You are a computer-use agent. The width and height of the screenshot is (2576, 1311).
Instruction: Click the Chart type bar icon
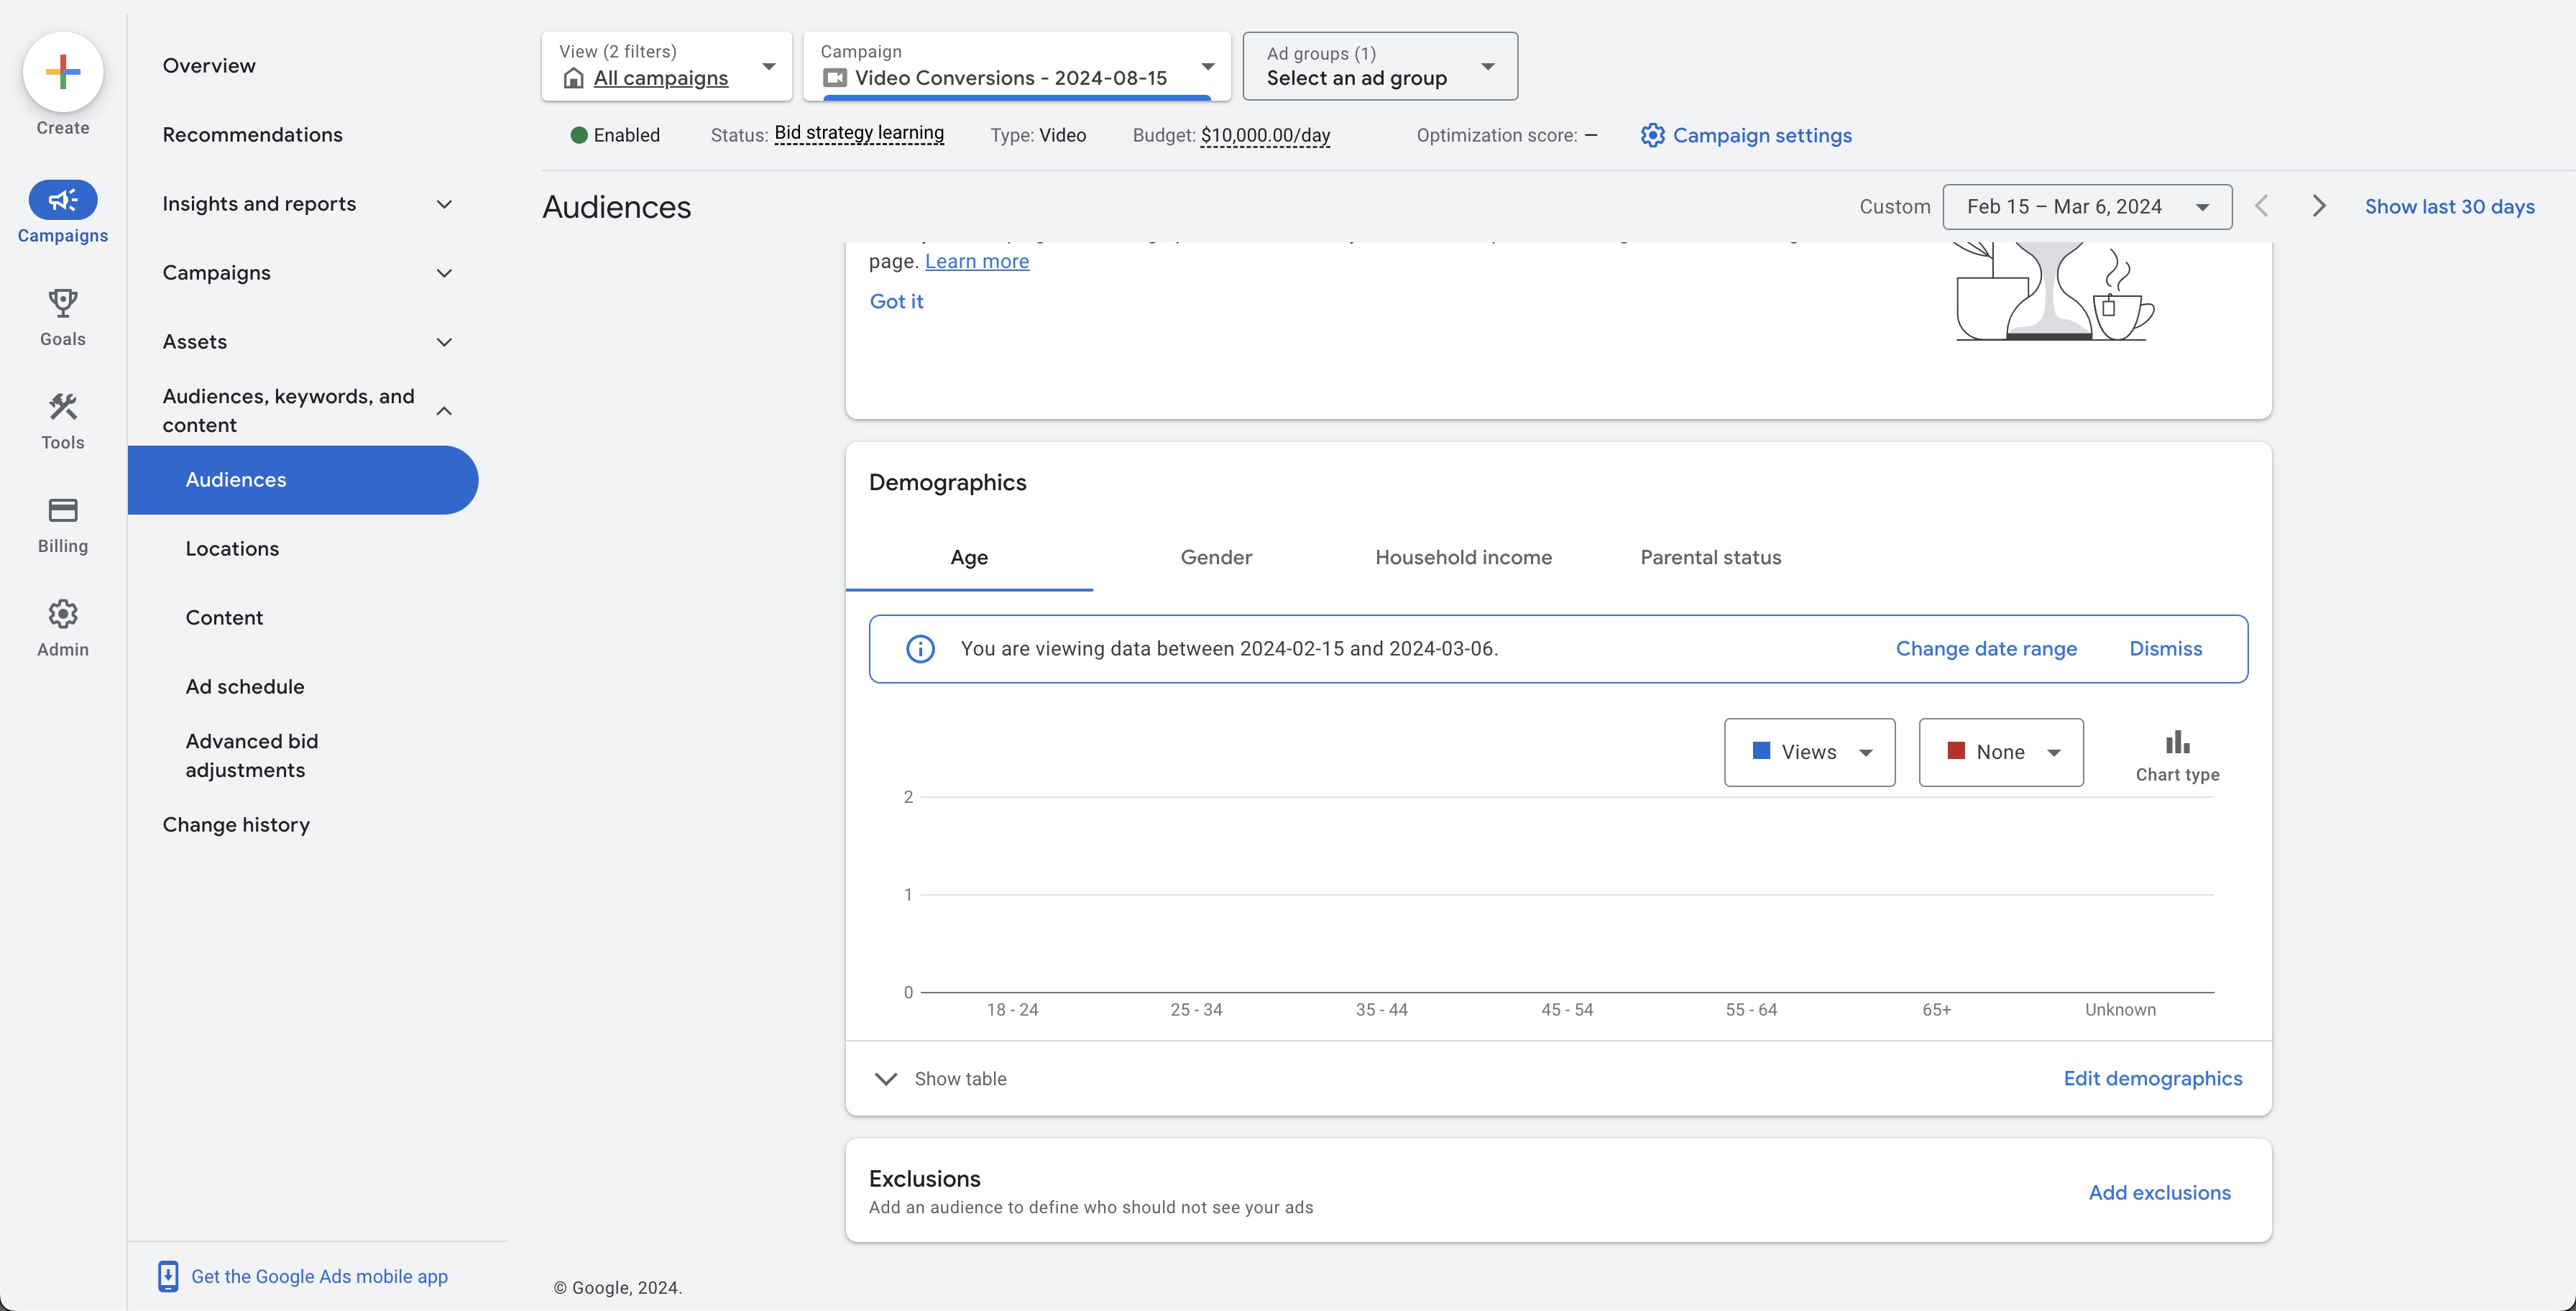(2177, 743)
